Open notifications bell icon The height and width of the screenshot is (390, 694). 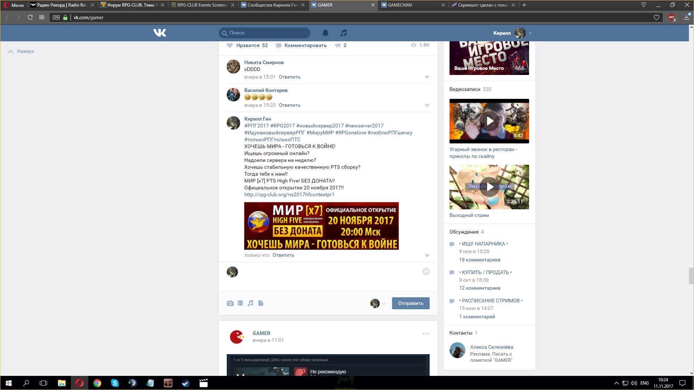coord(325,33)
